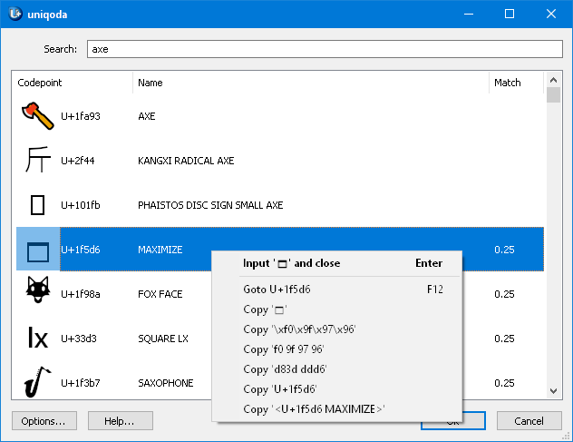Click into the Search text field
Viewport: 573px width, 442px height.
324,49
